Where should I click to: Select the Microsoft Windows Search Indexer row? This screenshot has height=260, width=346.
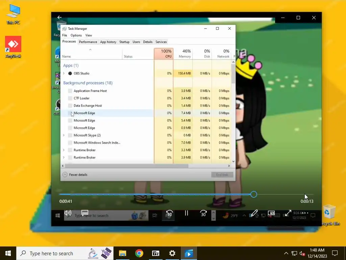tap(146, 143)
